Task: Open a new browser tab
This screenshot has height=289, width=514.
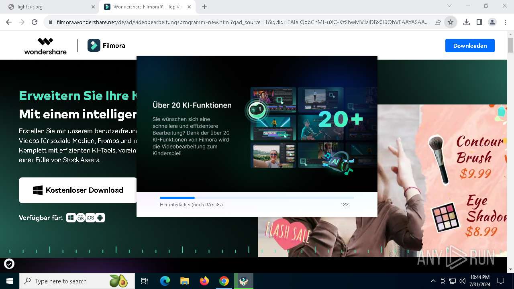Action: tap(204, 7)
